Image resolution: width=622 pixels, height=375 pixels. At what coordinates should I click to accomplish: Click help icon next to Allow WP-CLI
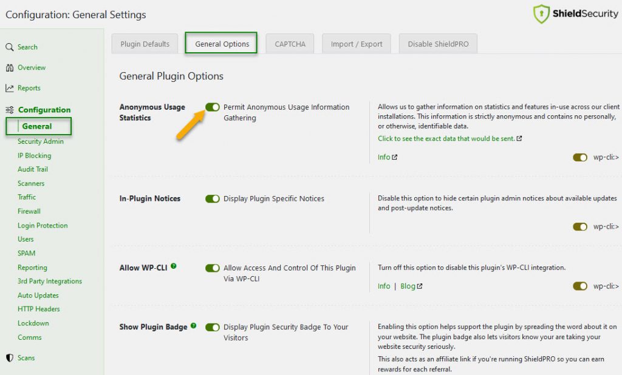(174, 266)
